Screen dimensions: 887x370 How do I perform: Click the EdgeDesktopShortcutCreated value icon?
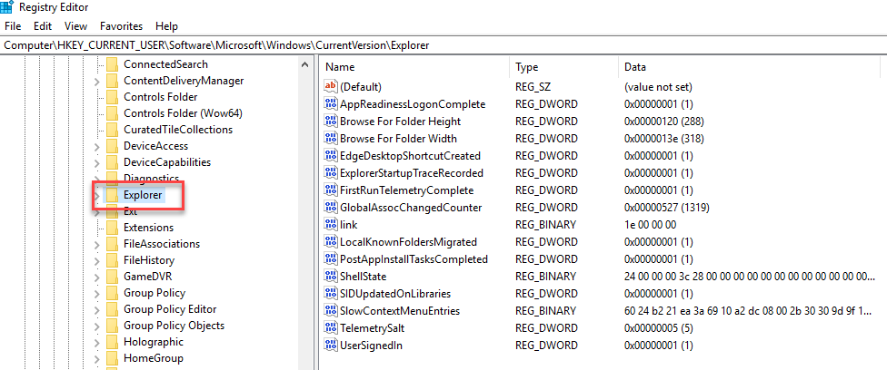point(331,155)
